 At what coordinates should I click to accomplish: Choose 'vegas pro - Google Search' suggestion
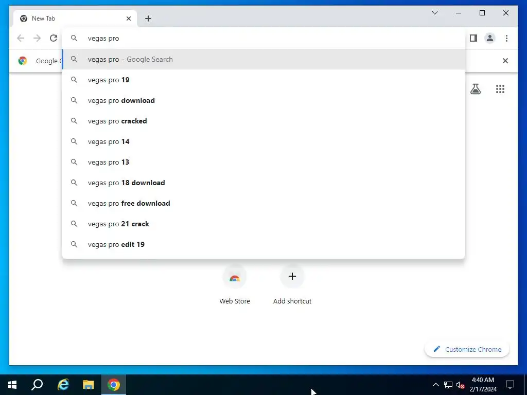(263, 60)
